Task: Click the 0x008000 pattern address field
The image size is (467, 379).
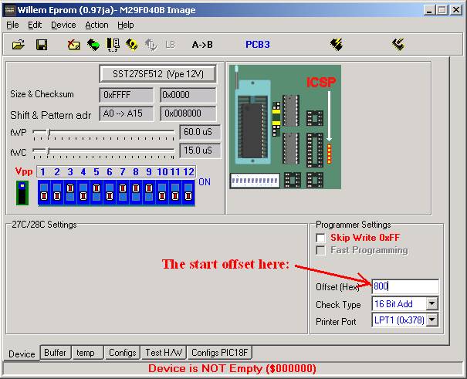Action: [x=188, y=113]
